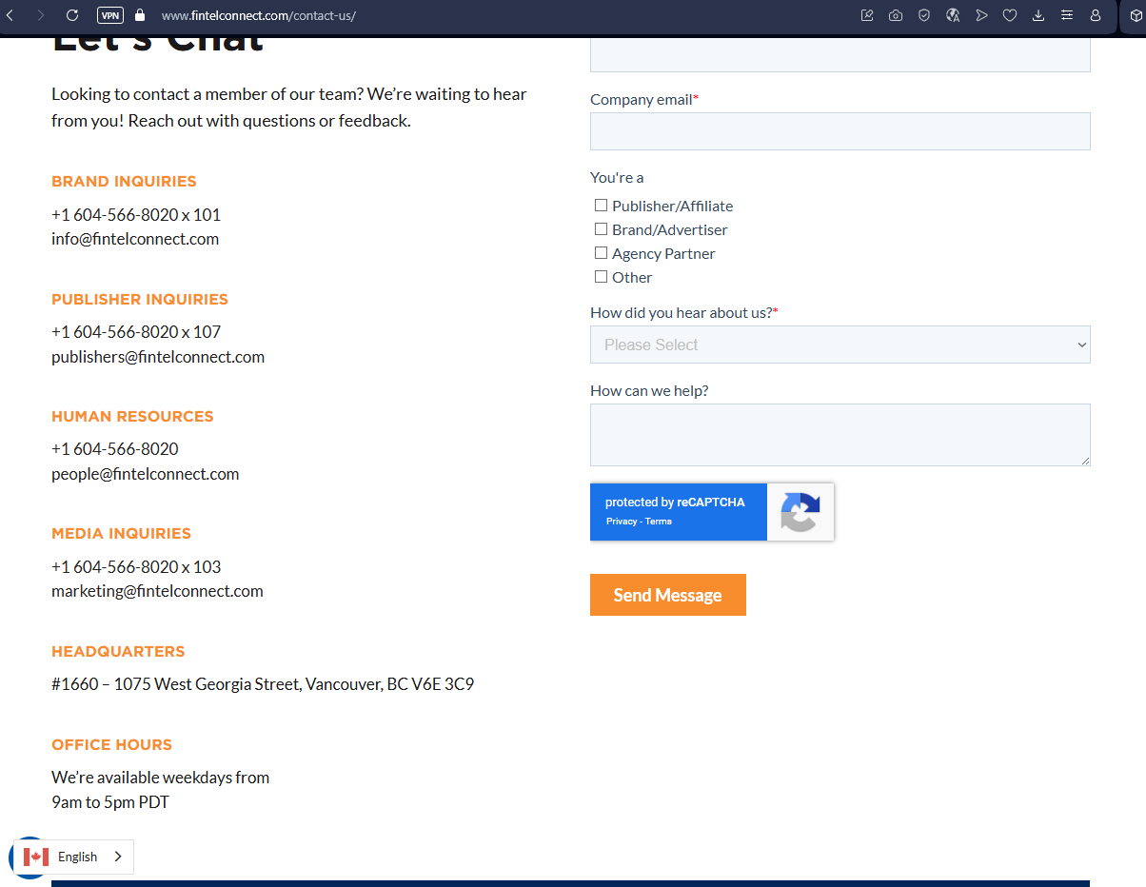Tick the Brand/Advertiser checkbox
This screenshot has width=1146, height=887.
[x=601, y=229]
